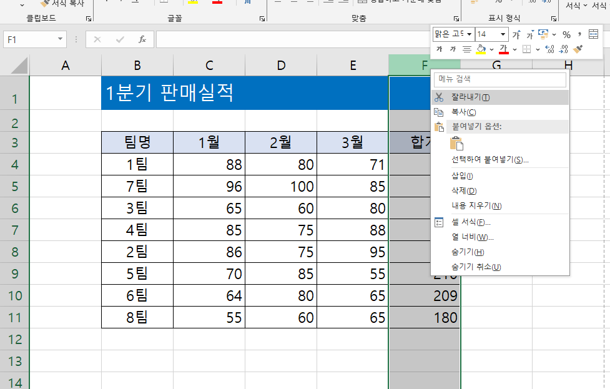The image size is (610, 389).
Task: Click cell containing 100
Action: 281,186
